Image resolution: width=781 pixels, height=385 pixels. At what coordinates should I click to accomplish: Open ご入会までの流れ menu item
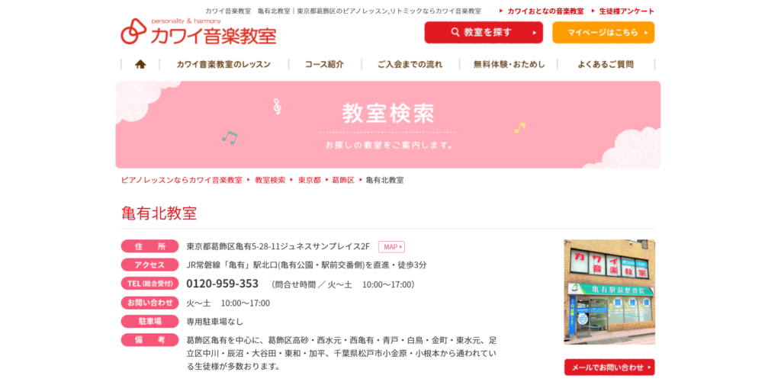410,64
